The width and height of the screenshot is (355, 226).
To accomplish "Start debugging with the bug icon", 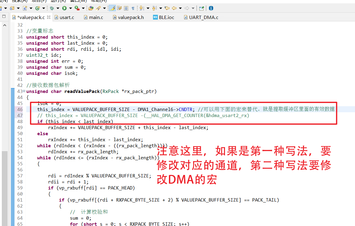I will pos(52,8).
